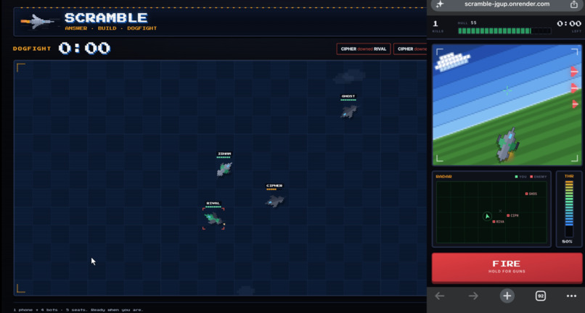Click the player jet in the phone view
The image size is (585, 313).
point(507,145)
